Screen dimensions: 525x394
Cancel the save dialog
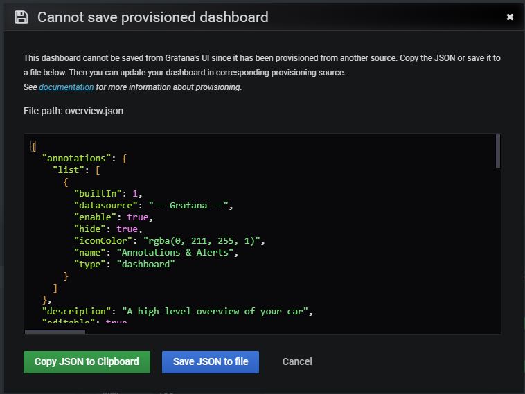pos(297,361)
